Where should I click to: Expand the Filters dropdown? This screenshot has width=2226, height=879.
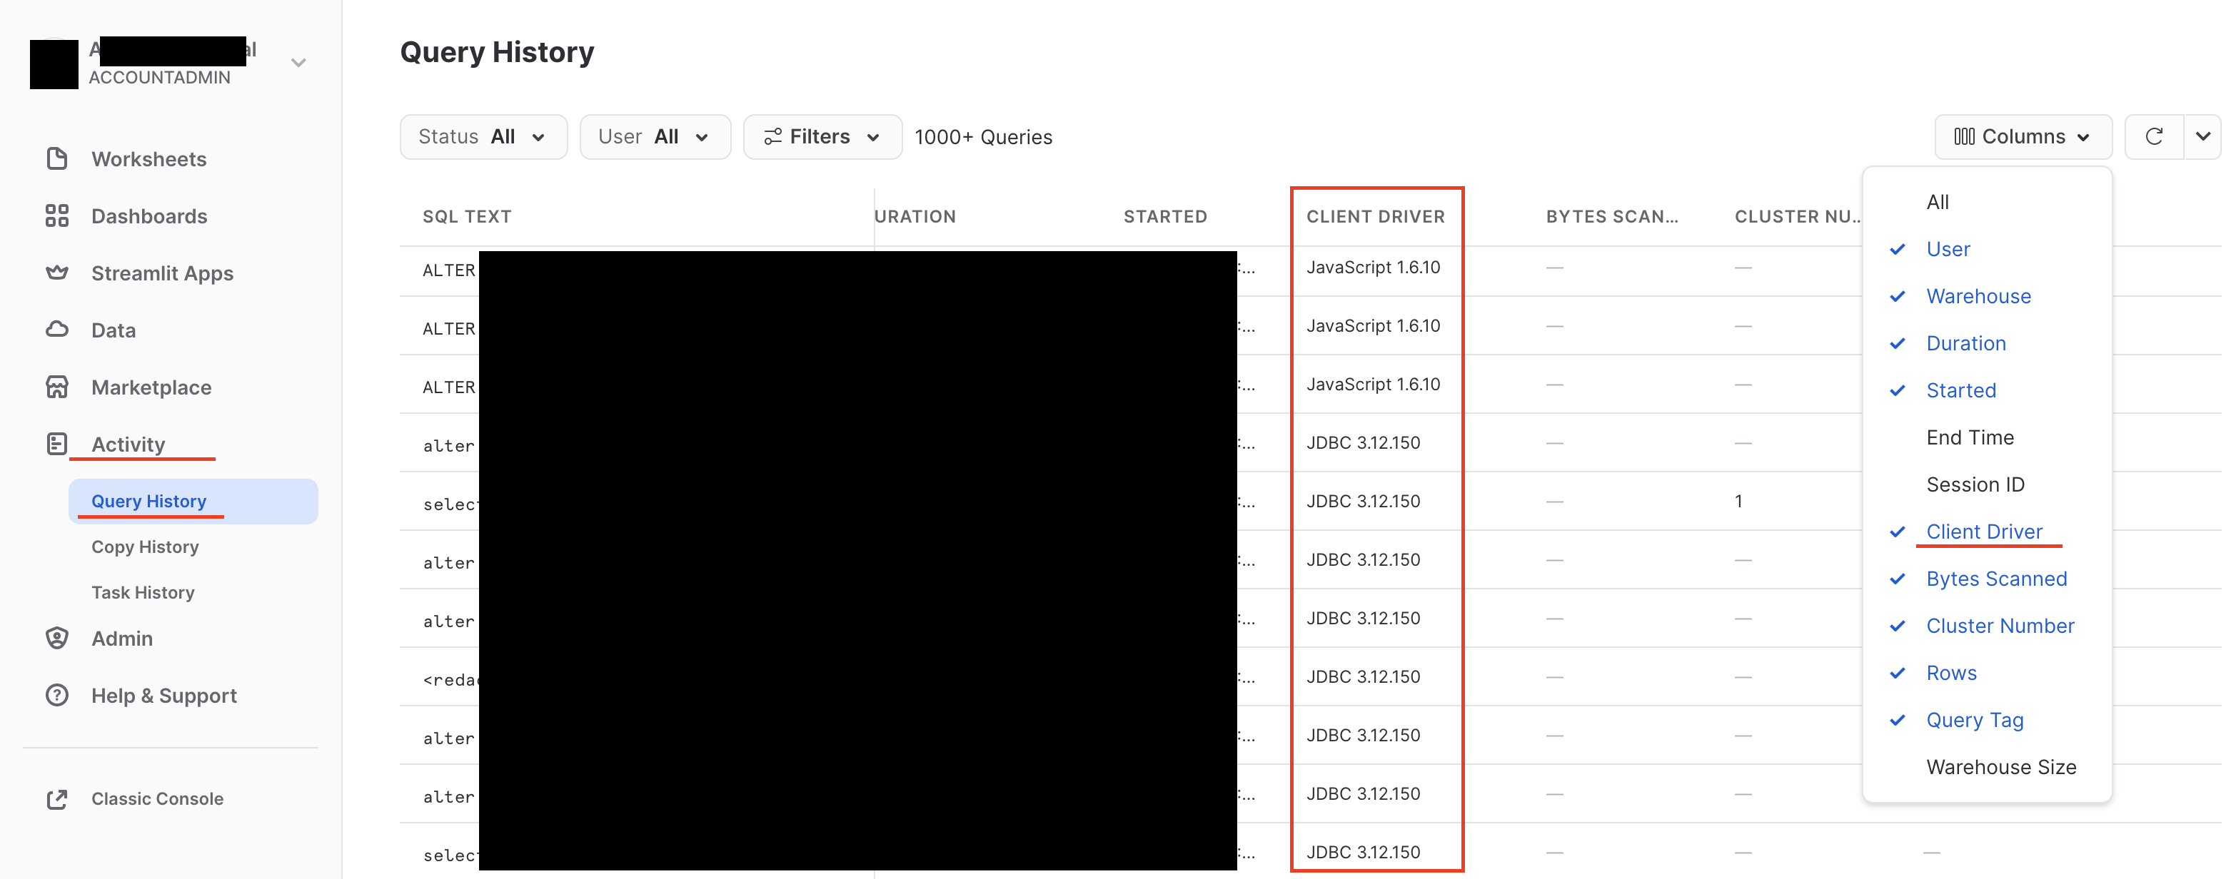click(822, 136)
